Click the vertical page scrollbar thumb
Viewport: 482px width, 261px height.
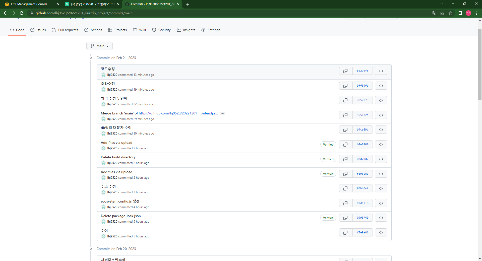480,65
